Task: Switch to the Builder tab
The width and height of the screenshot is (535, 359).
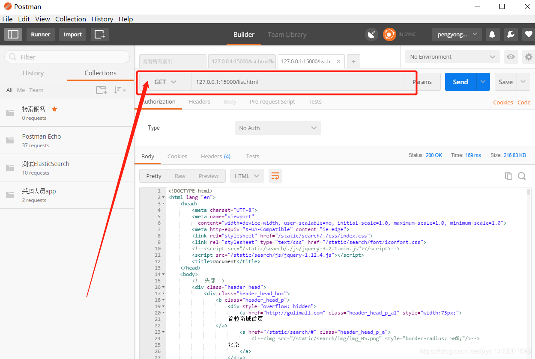Action: (x=244, y=34)
